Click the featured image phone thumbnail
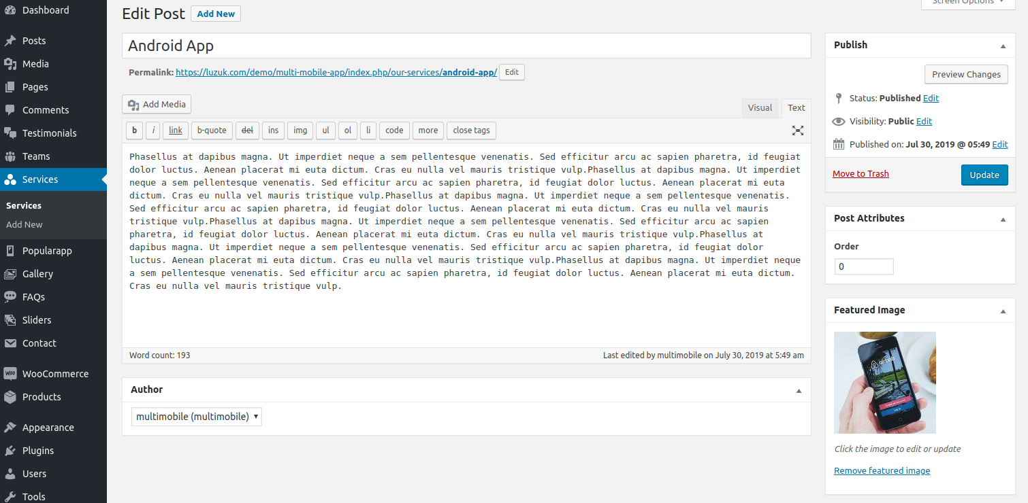The height and width of the screenshot is (503, 1028). click(x=885, y=383)
